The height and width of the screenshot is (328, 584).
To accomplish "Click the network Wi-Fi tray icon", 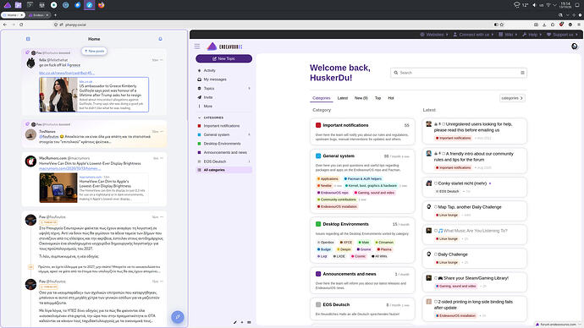I will 548,5.
